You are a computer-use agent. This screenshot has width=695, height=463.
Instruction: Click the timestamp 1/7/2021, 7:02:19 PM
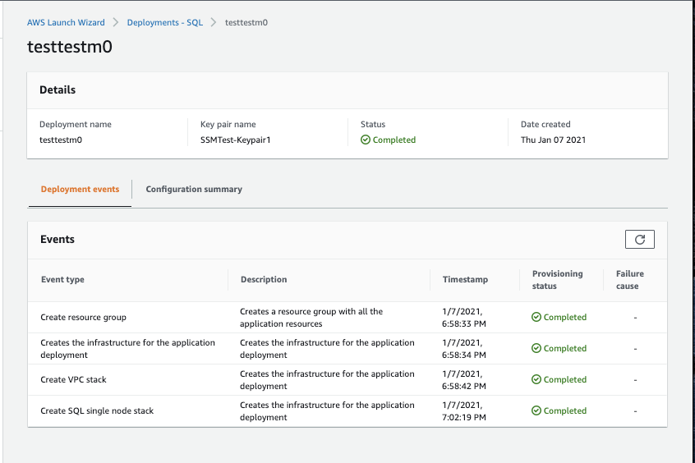point(464,410)
